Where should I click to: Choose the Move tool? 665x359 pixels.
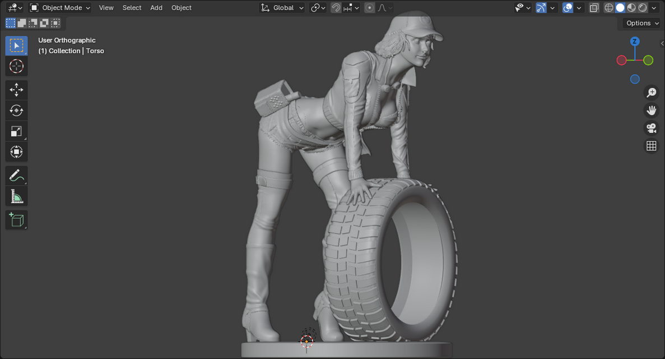[x=16, y=90]
